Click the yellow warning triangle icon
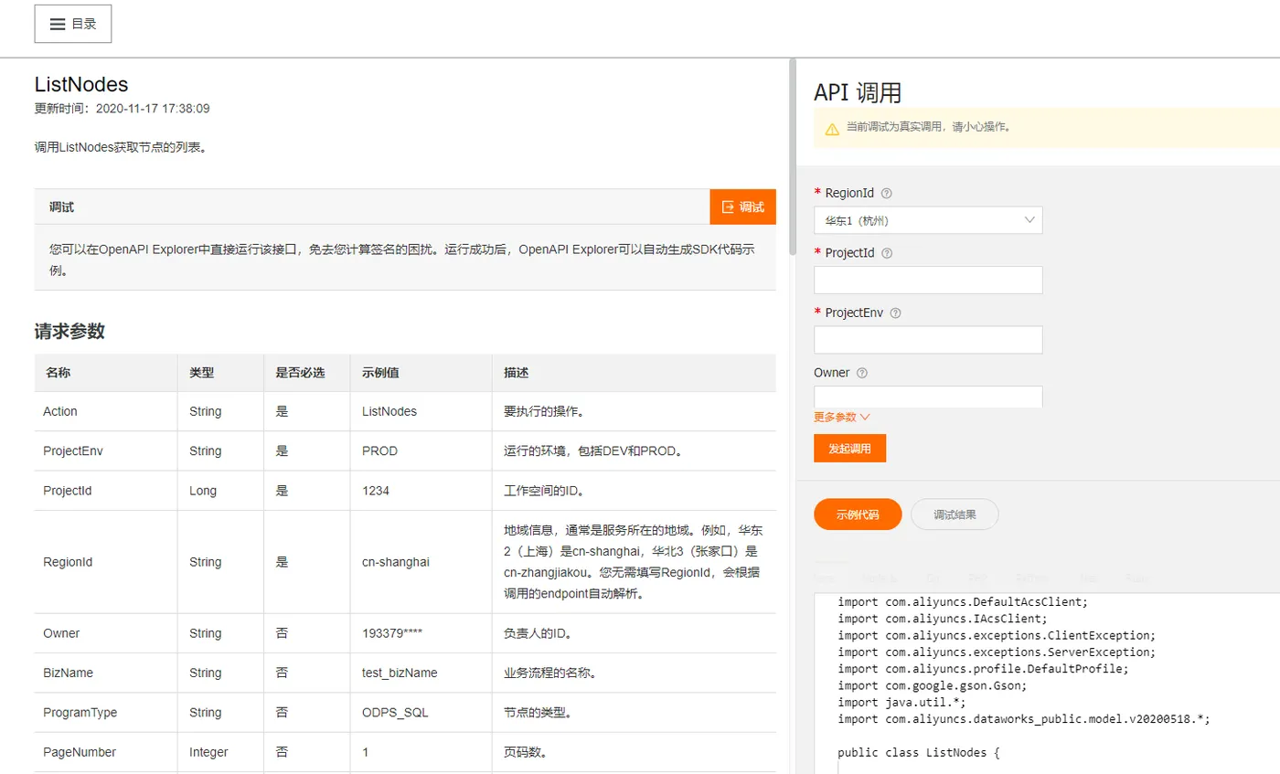 [832, 129]
